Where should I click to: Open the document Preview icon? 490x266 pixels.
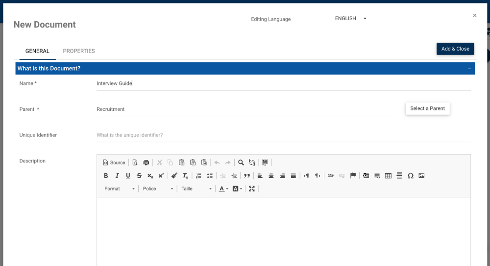(135, 162)
